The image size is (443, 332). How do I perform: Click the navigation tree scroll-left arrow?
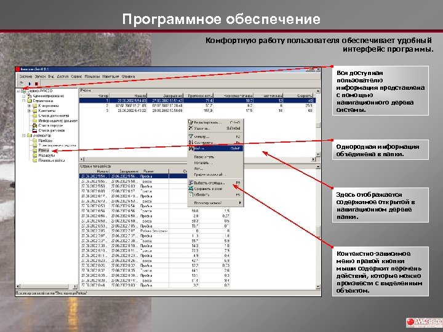tap(18, 287)
